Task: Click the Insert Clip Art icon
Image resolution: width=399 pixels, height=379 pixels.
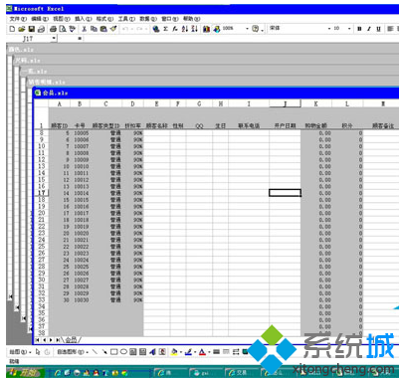Action: tap(162, 352)
